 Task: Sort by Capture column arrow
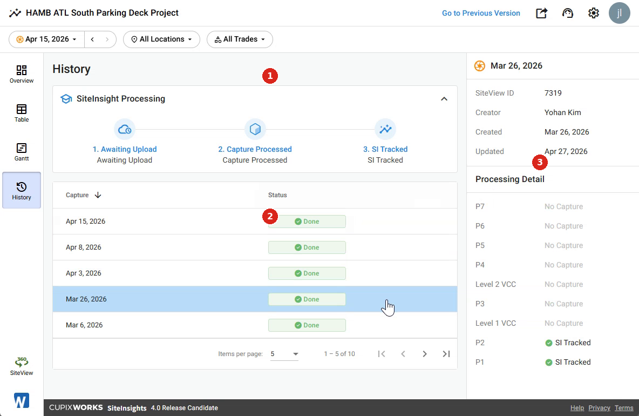98,195
